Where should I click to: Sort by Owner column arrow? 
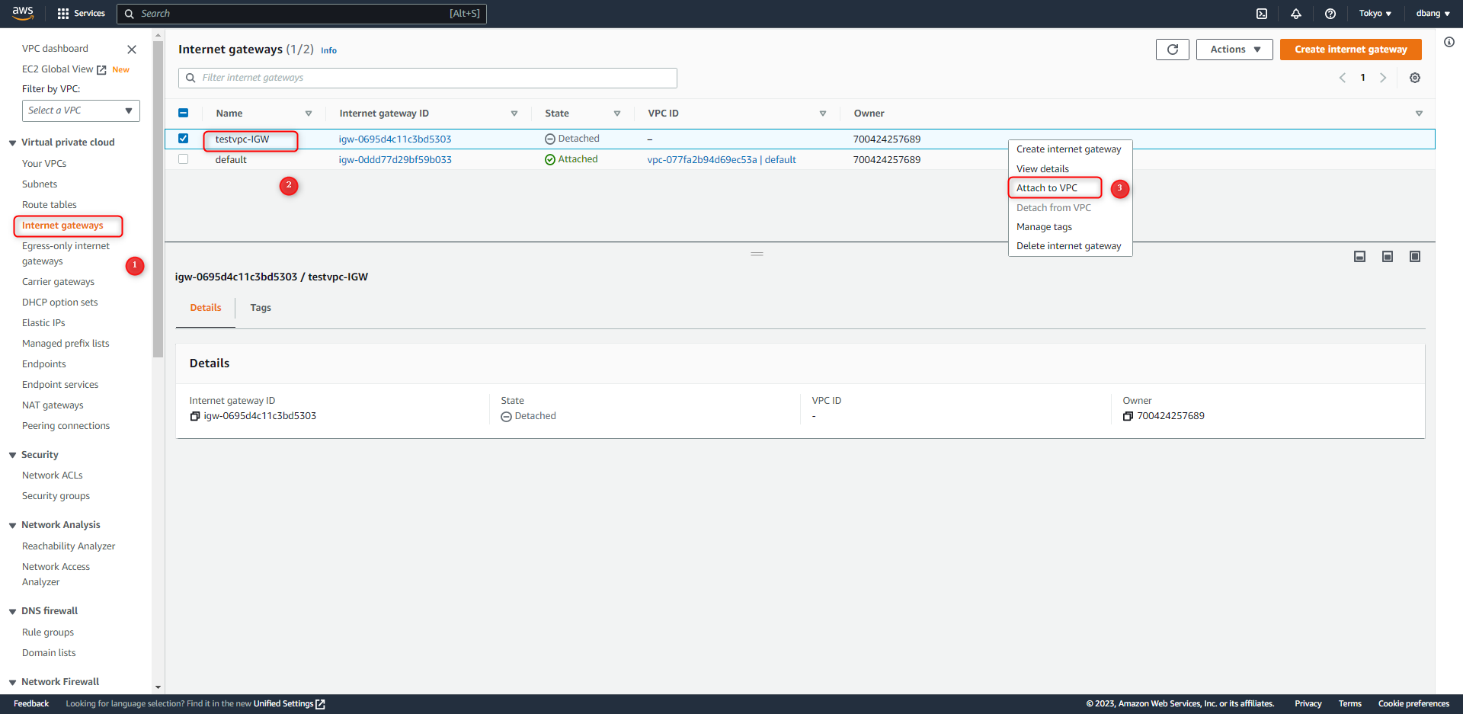(x=1419, y=114)
